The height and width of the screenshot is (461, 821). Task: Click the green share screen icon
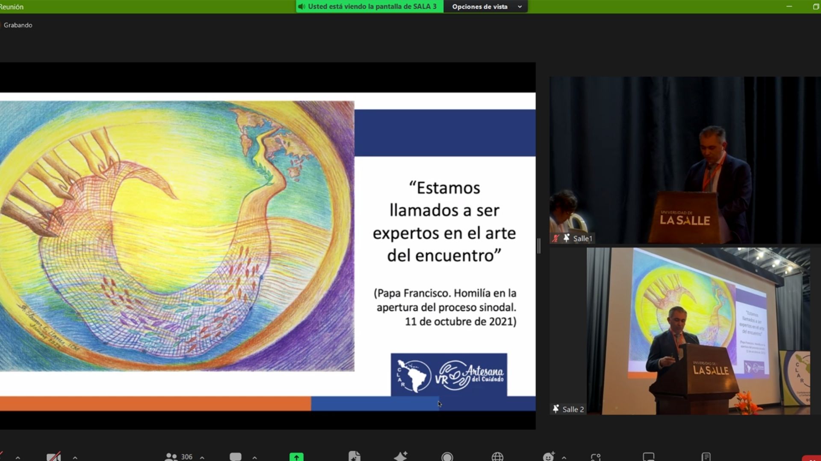click(296, 457)
